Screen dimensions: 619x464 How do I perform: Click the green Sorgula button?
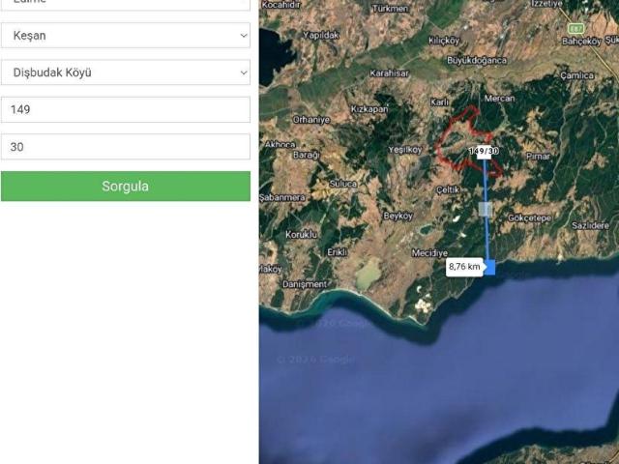(x=126, y=187)
